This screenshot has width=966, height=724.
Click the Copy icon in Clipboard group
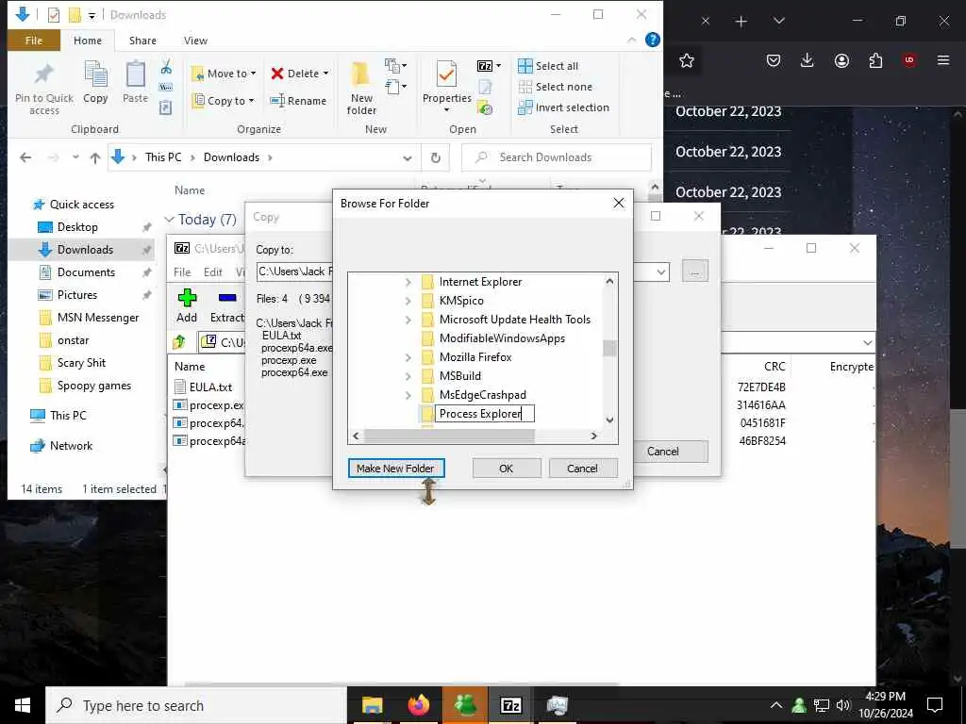point(95,75)
